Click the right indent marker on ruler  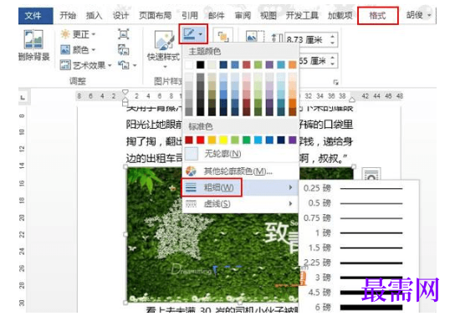point(351,99)
